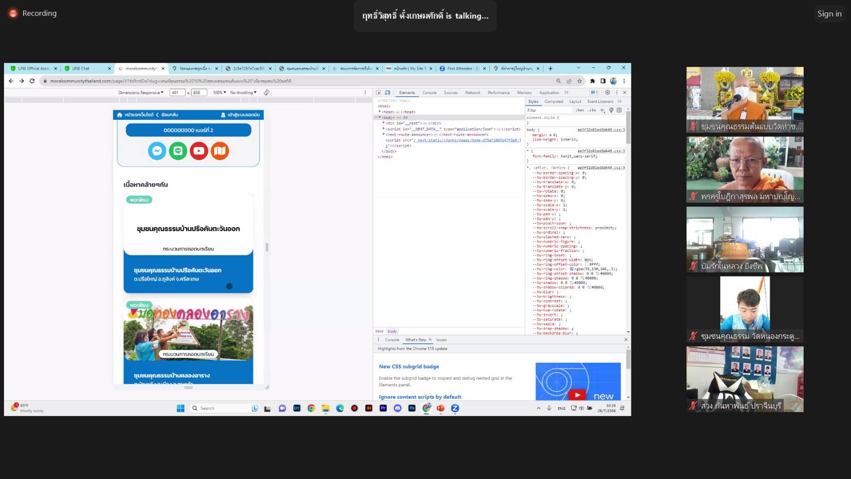Toggle the .cls element classes panel
This screenshot has width=851, height=479.
592,110
